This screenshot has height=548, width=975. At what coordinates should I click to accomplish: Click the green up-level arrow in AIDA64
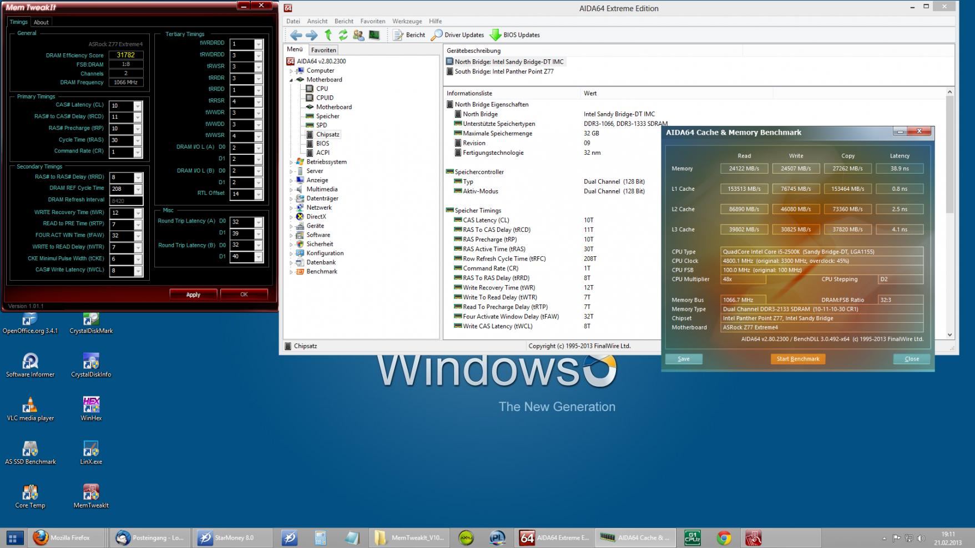point(328,35)
